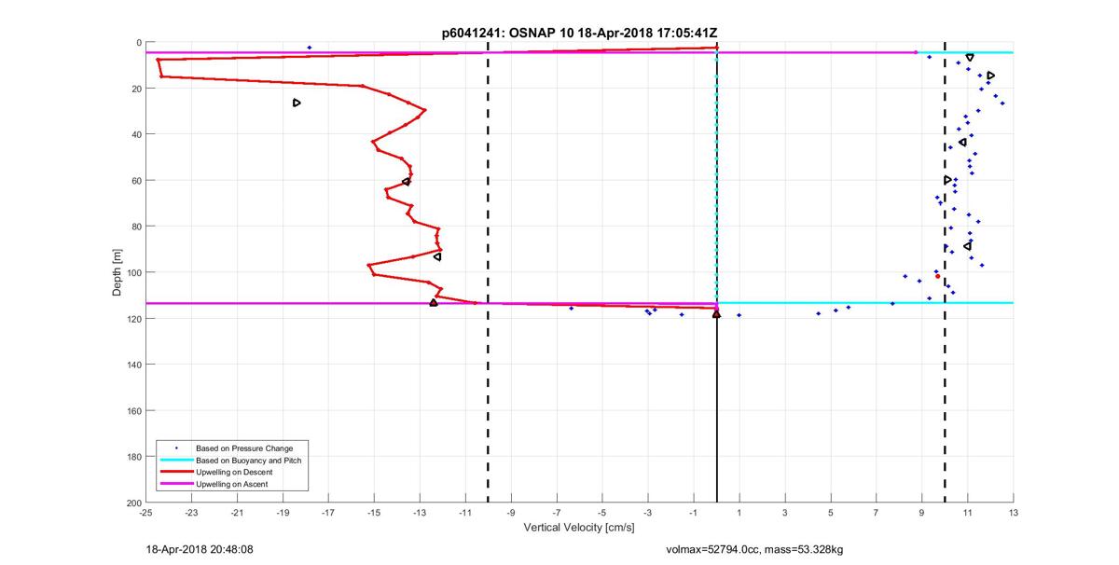The image size is (1119, 565).
Task: Select the 'Depth [m]' y-axis label
Action: coord(117,272)
